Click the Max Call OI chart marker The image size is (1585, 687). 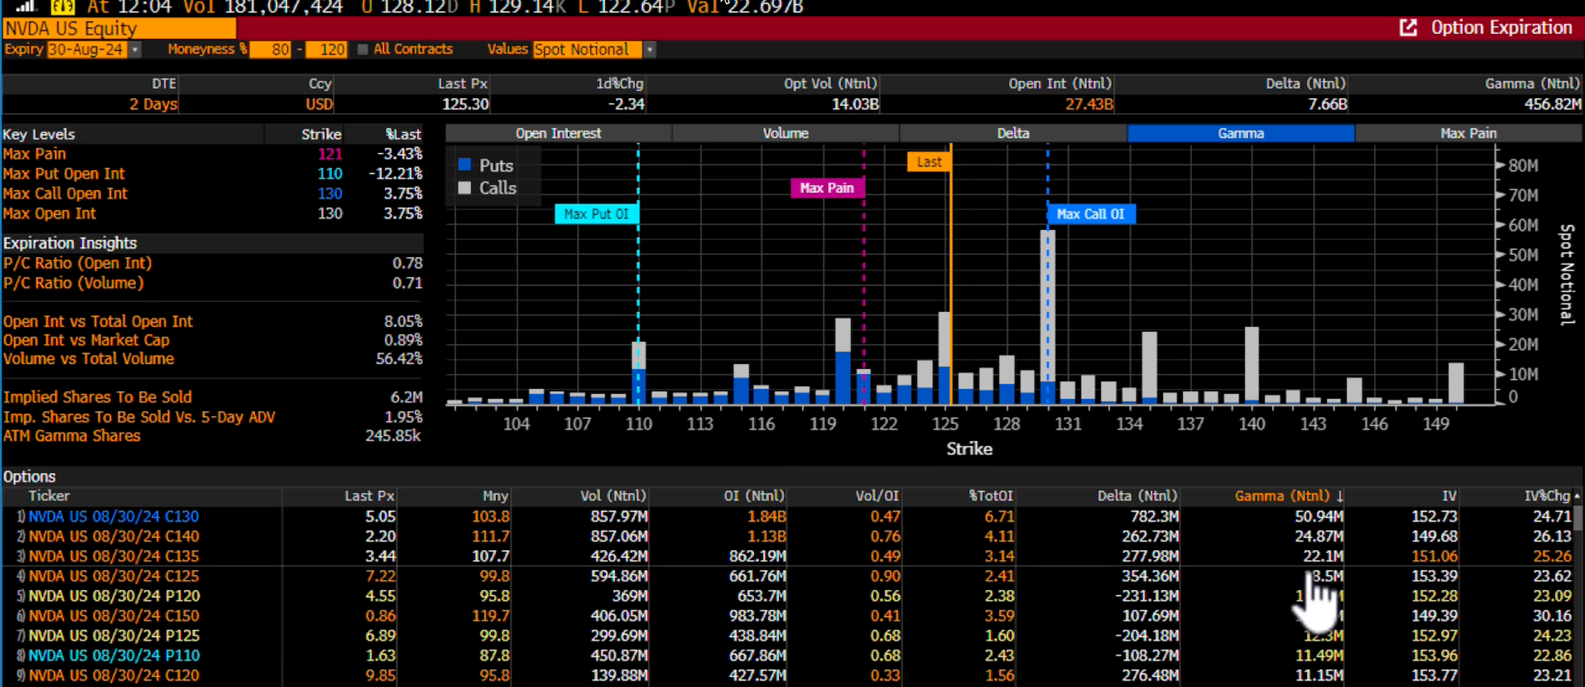pyautogui.click(x=1091, y=214)
